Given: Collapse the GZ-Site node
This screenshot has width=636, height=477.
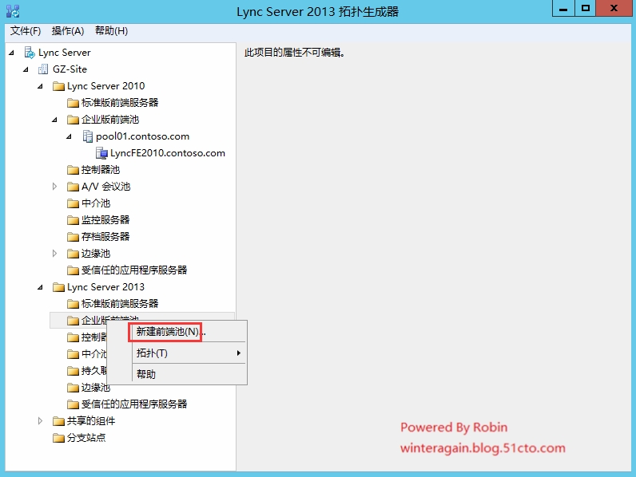Looking at the screenshot, I should (26, 69).
